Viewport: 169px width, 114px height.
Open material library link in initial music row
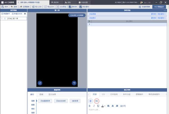point(154,18)
